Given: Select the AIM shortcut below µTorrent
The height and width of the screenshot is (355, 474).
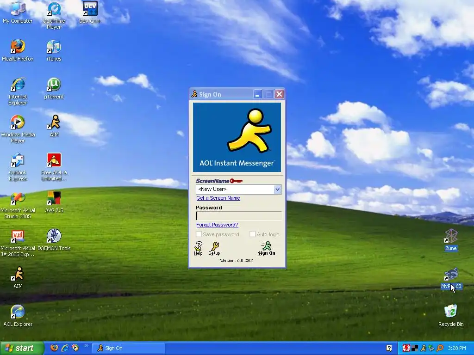Looking at the screenshot, I should coord(54,126).
